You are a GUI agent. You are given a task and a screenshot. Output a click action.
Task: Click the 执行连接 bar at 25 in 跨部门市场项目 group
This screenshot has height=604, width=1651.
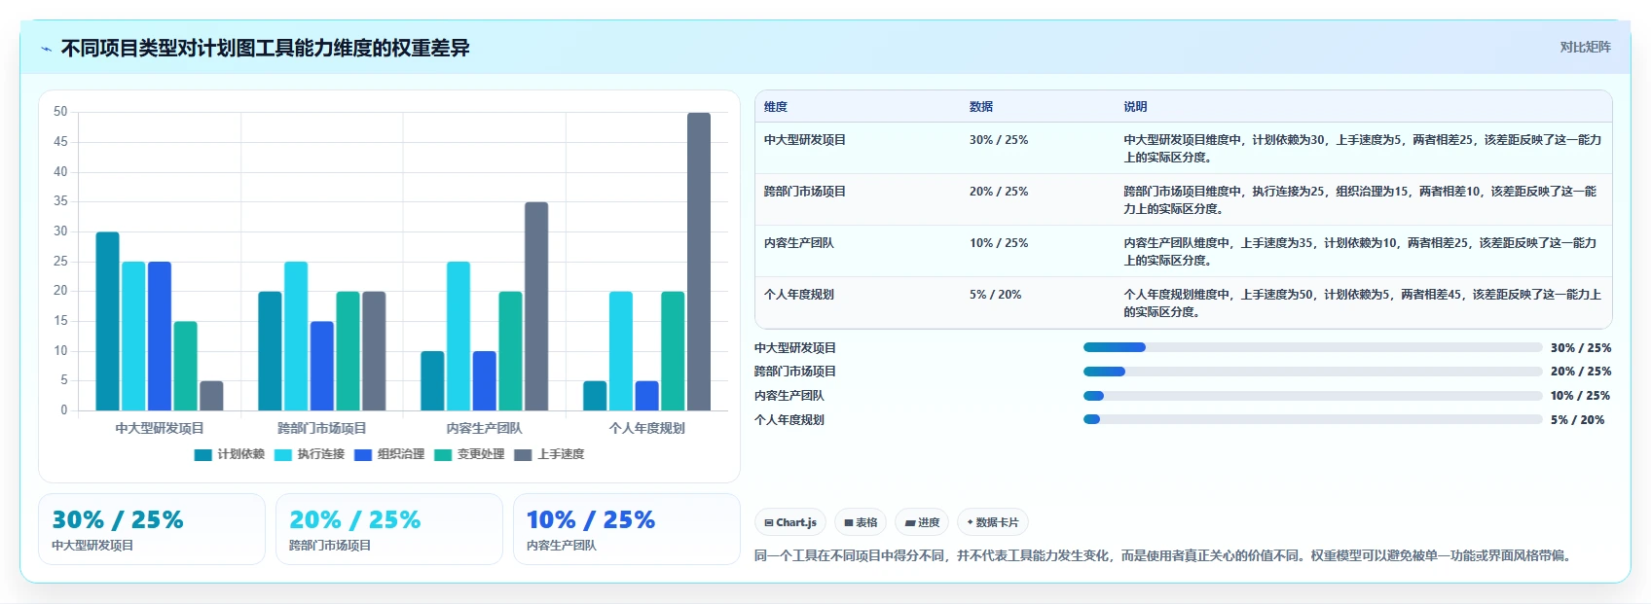pyautogui.click(x=296, y=336)
